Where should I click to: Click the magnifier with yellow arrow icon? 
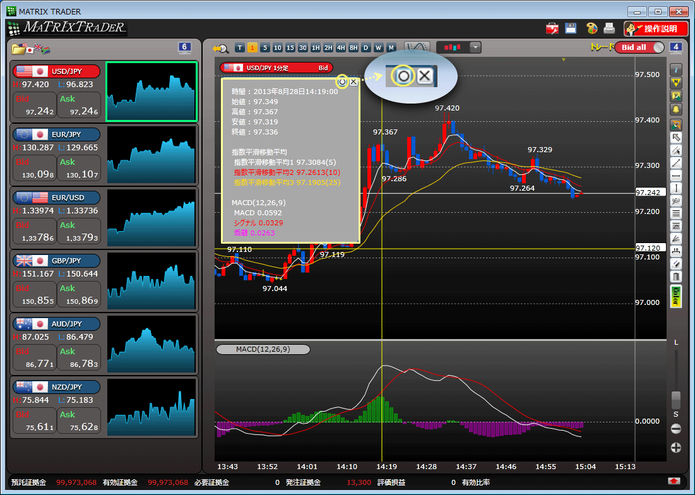[x=220, y=49]
